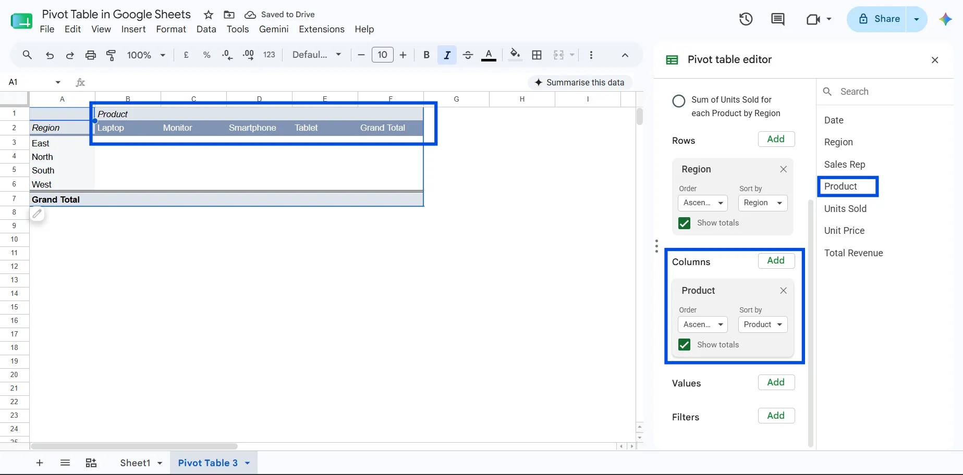Format as currency with pound icon
The height and width of the screenshot is (475, 963).
186,55
